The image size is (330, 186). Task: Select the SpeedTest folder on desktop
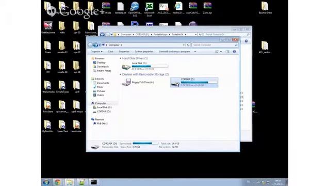[62, 126]
